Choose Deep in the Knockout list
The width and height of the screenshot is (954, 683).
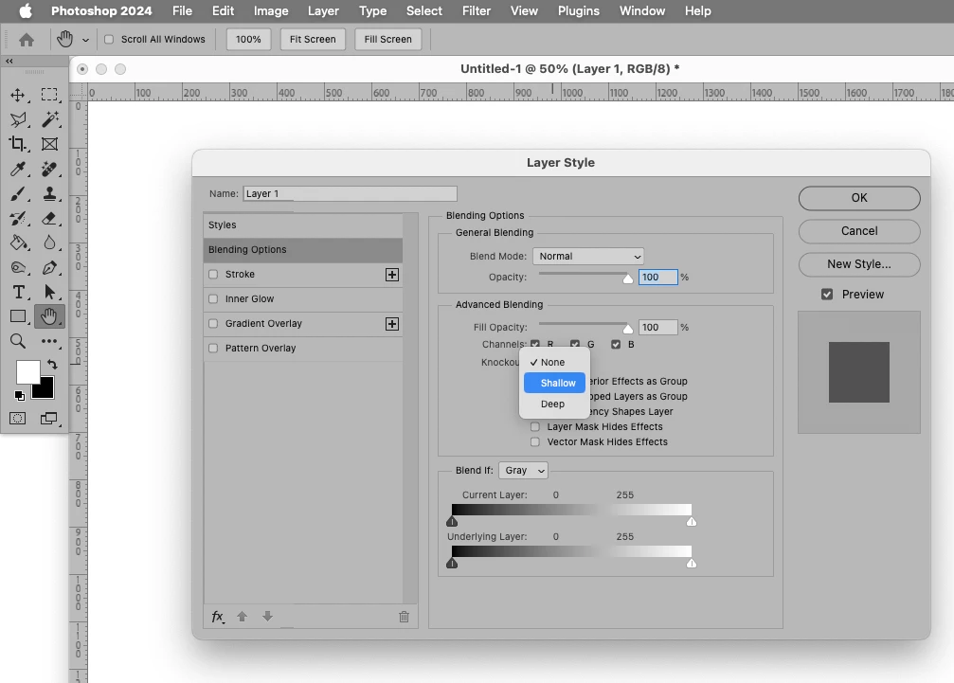554,404
